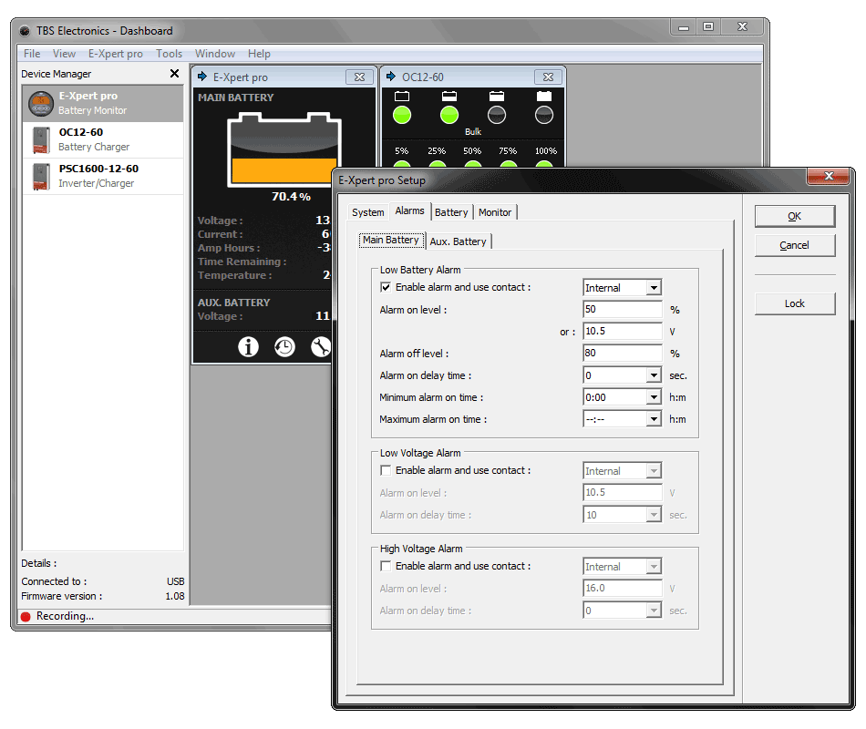The image size is (866, 729).
Task: Click the wrench setup icon
Action: pyautogui.click(x=320, y=347)
